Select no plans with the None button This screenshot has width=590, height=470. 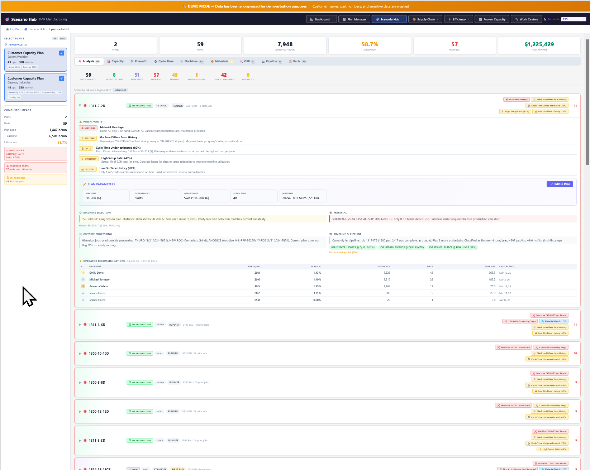63,39
